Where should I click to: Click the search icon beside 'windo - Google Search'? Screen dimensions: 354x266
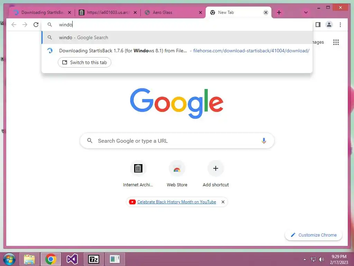tap(50, 37)
